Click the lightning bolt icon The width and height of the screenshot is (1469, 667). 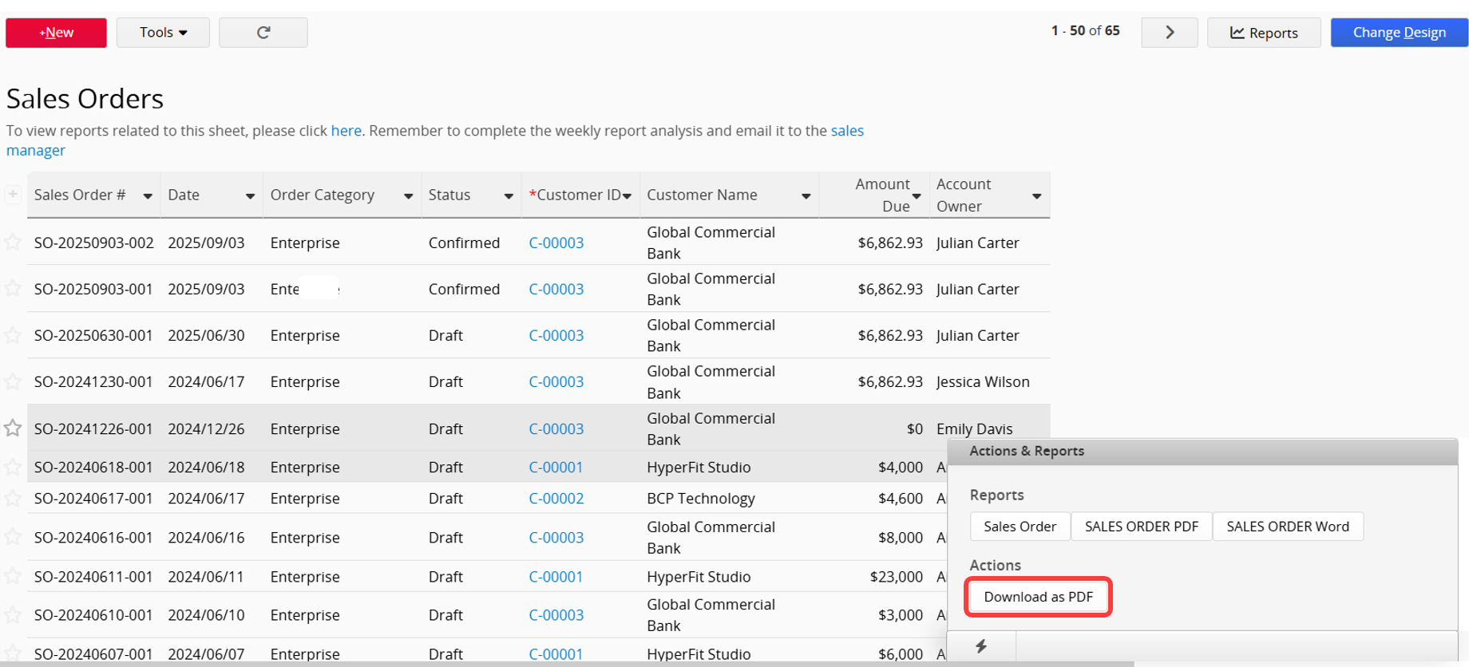pos(981,646)
